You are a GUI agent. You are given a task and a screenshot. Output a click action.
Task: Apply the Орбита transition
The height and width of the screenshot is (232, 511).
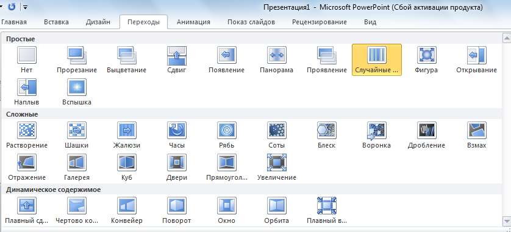pyautogui.click(x=277, y=211)
